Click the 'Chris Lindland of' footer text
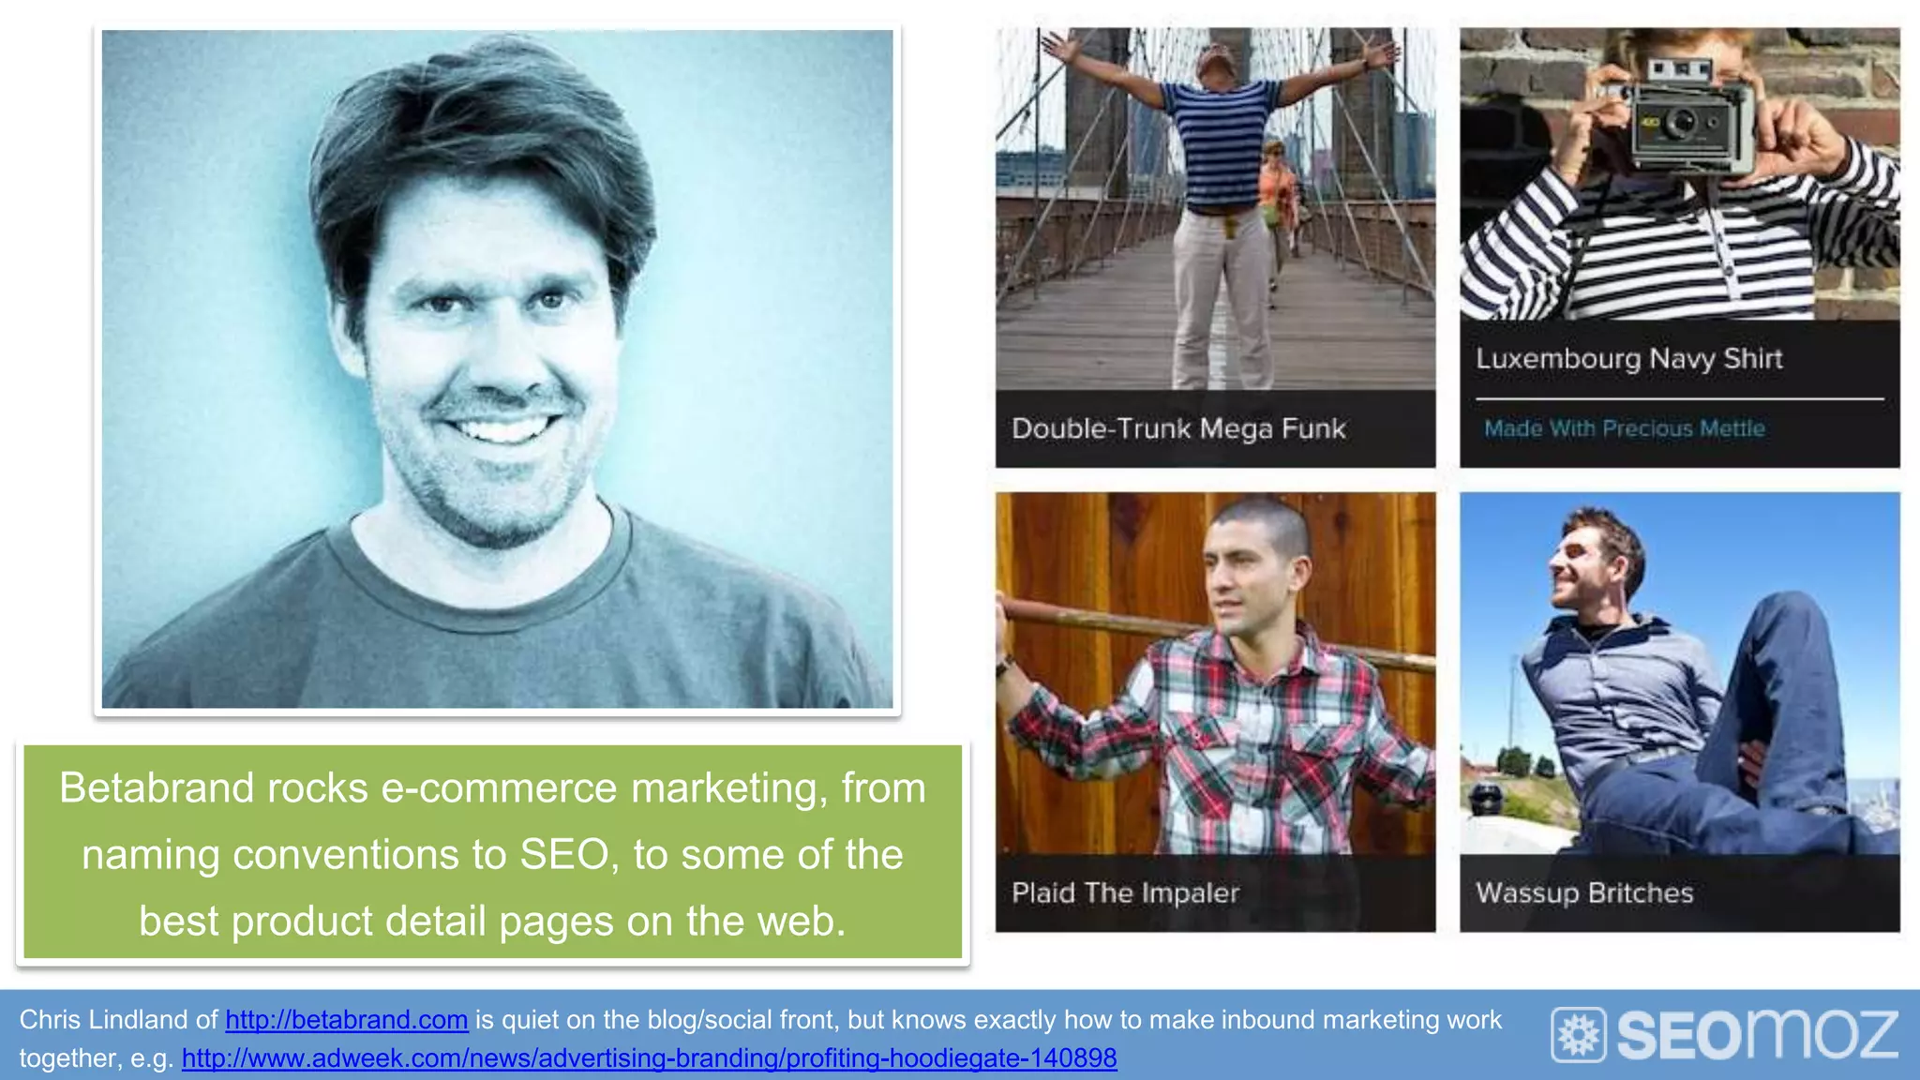Screen dimensions: 1920x1080 pyautogui.click(x=118, y=1019)
